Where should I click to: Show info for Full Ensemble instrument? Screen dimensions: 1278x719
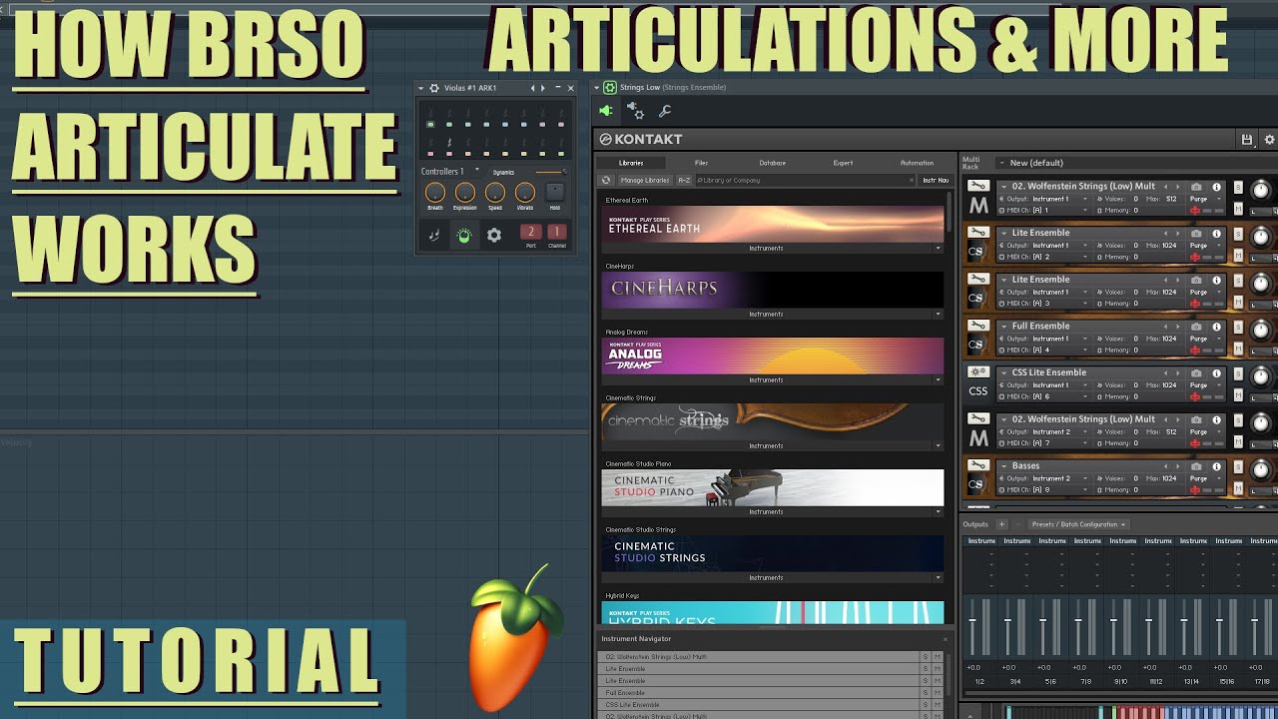point(1216,327)
